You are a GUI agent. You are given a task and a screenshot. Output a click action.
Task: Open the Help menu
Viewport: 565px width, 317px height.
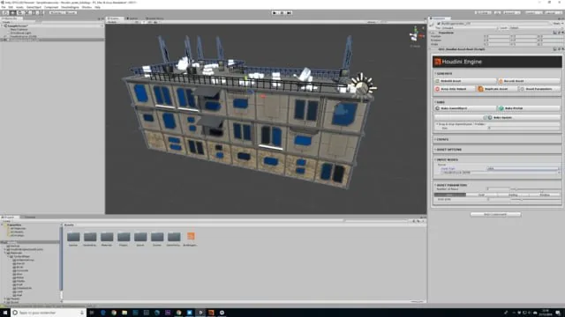click(97, 7)
